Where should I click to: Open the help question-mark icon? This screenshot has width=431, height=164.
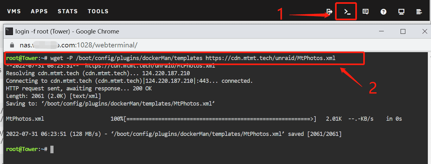point(383,12)
